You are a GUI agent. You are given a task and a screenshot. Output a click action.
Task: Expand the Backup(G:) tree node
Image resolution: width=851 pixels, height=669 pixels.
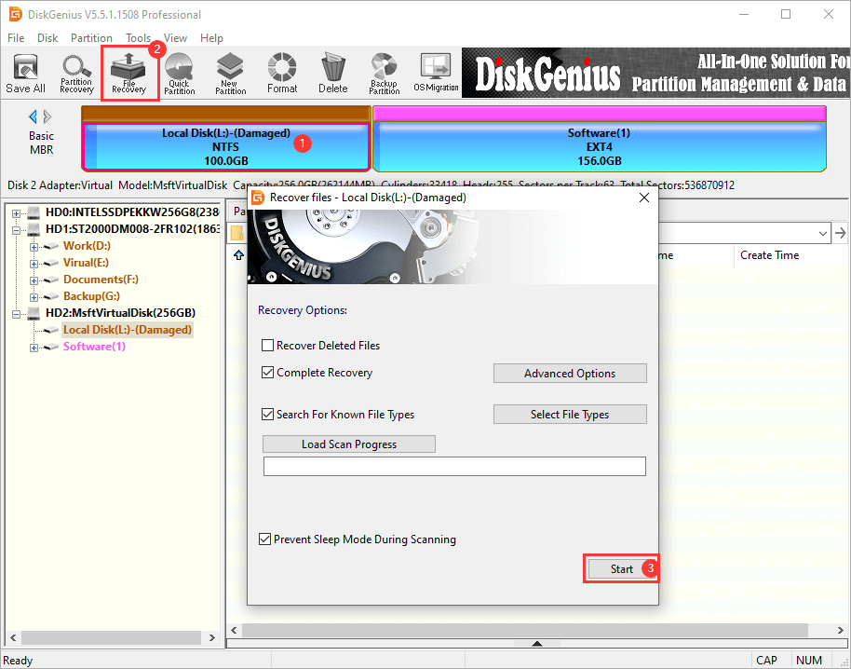[x=34, y=297]
